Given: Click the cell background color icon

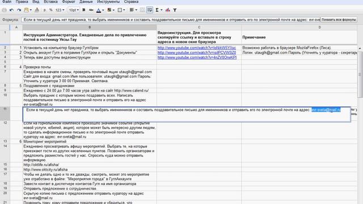Looking at the screenshot, I should 109,10.
